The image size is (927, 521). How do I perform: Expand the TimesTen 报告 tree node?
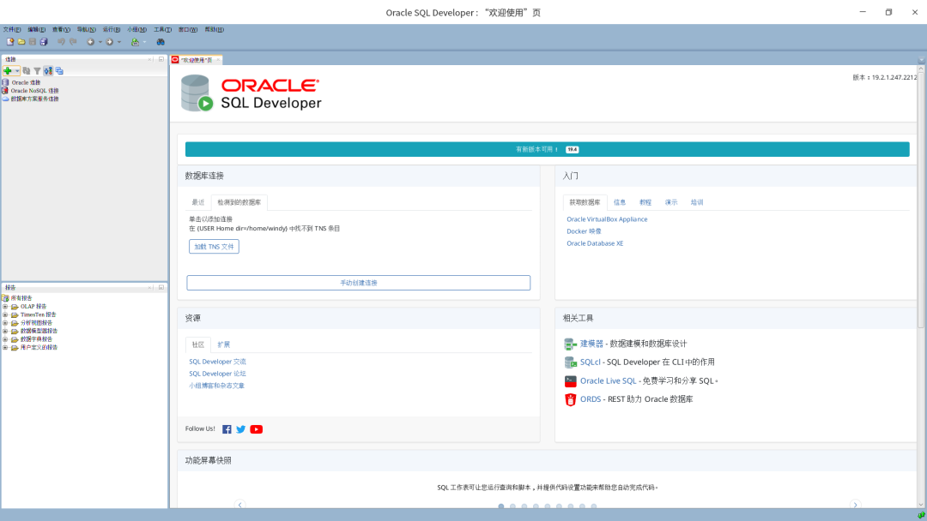pyautogui.click(x=5, y=315)
